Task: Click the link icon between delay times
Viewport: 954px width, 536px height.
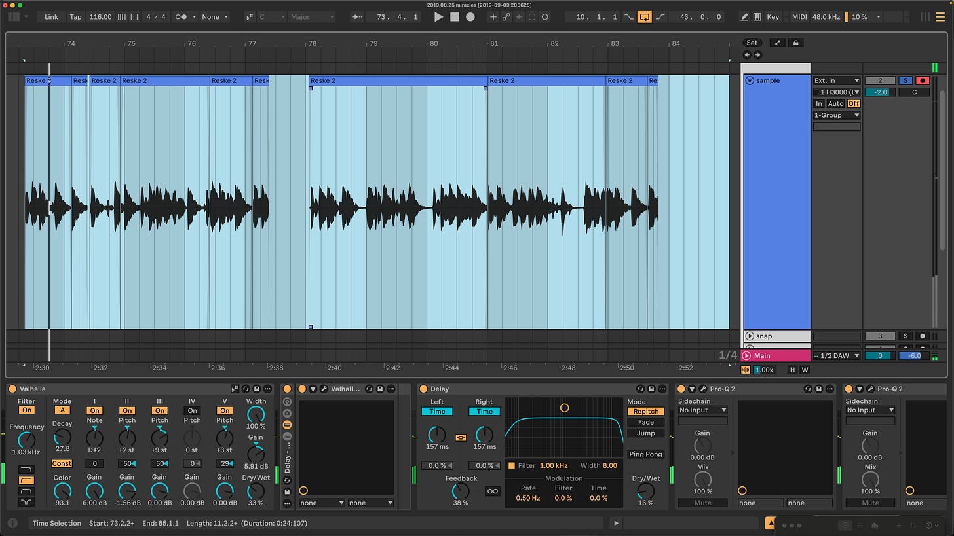Action: pyautogui.click(x=461, y=437)
